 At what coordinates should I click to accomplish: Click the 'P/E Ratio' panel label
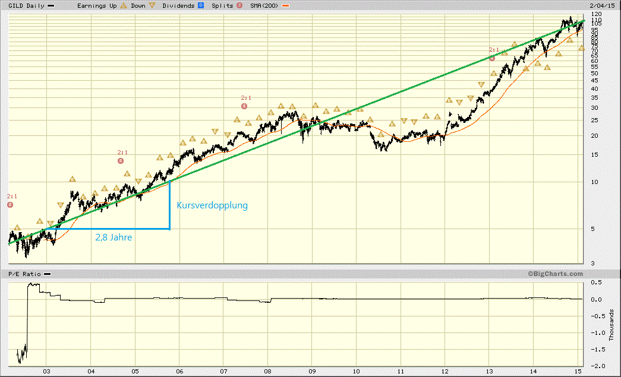pos(24,274)
